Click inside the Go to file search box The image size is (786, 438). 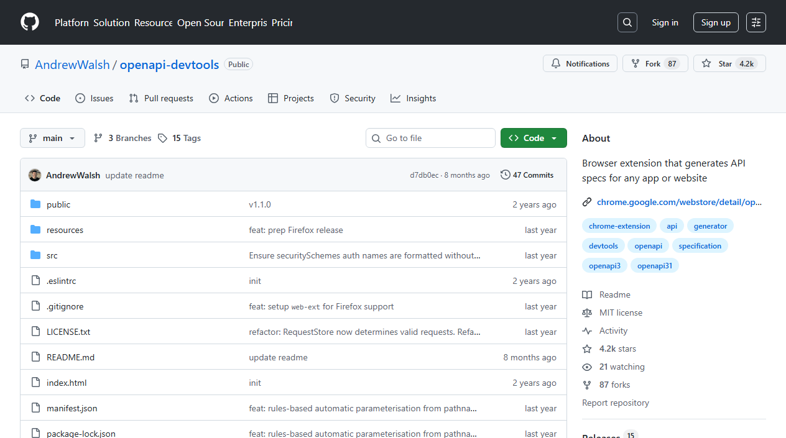tap(430, 137)
